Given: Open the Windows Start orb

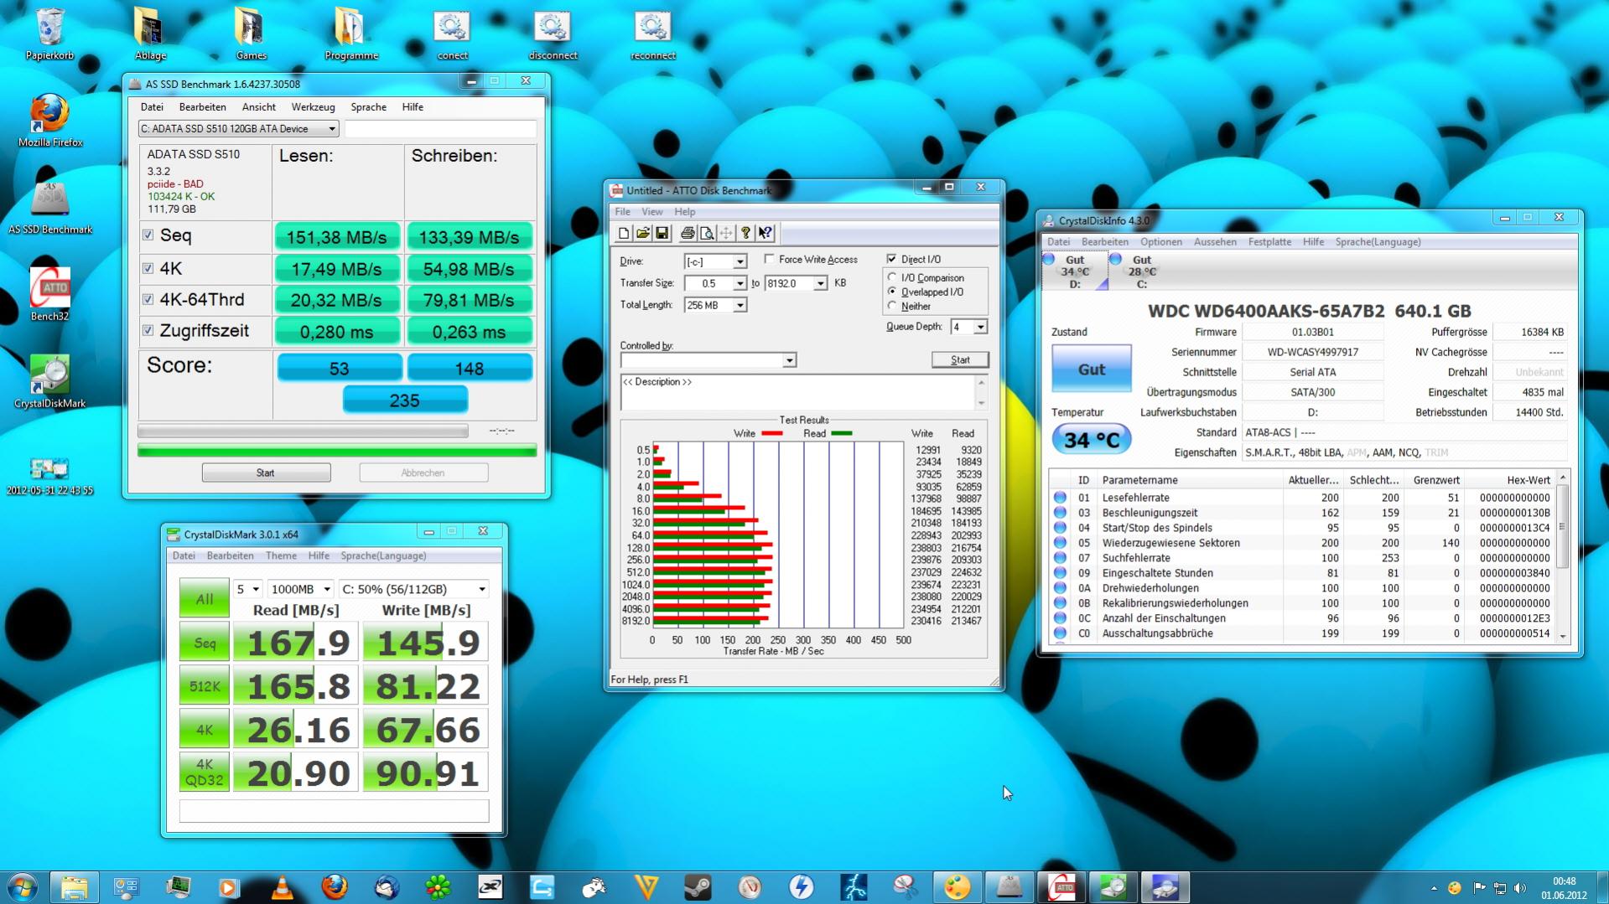Looking at the screenshot, I should click(22, 886).
